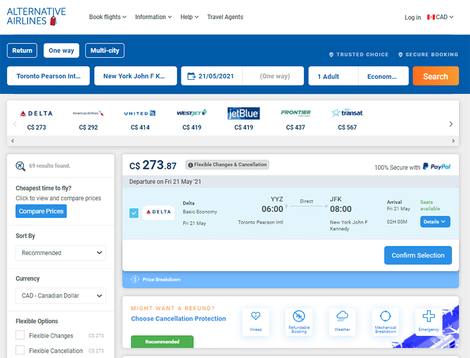Image resolution: width=470 pixels, height=358 pixels.
Task: Open Choose Cancellation Protection link
Action: click(179, 319)
